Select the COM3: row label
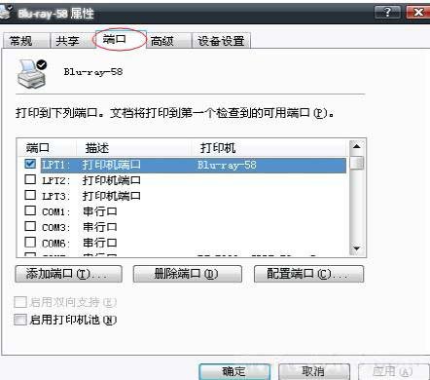 point(56,227)
